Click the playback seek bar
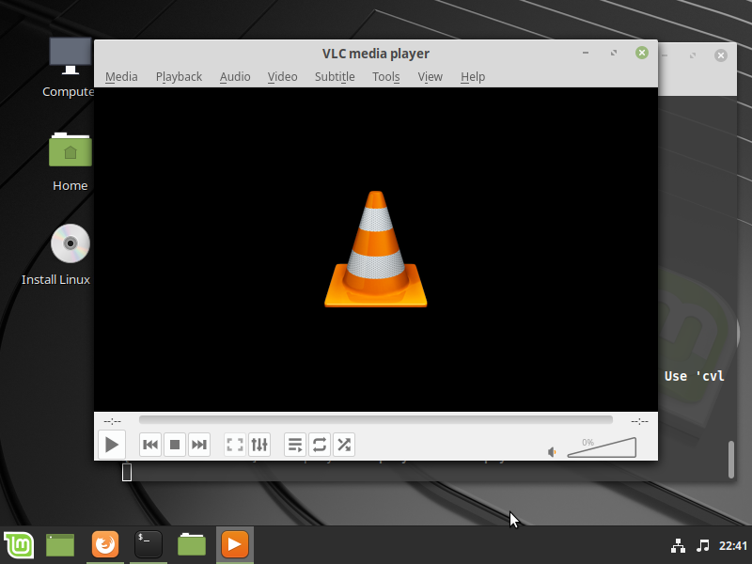The width and height of the screenshot is (752, 564). click(375, 419)
